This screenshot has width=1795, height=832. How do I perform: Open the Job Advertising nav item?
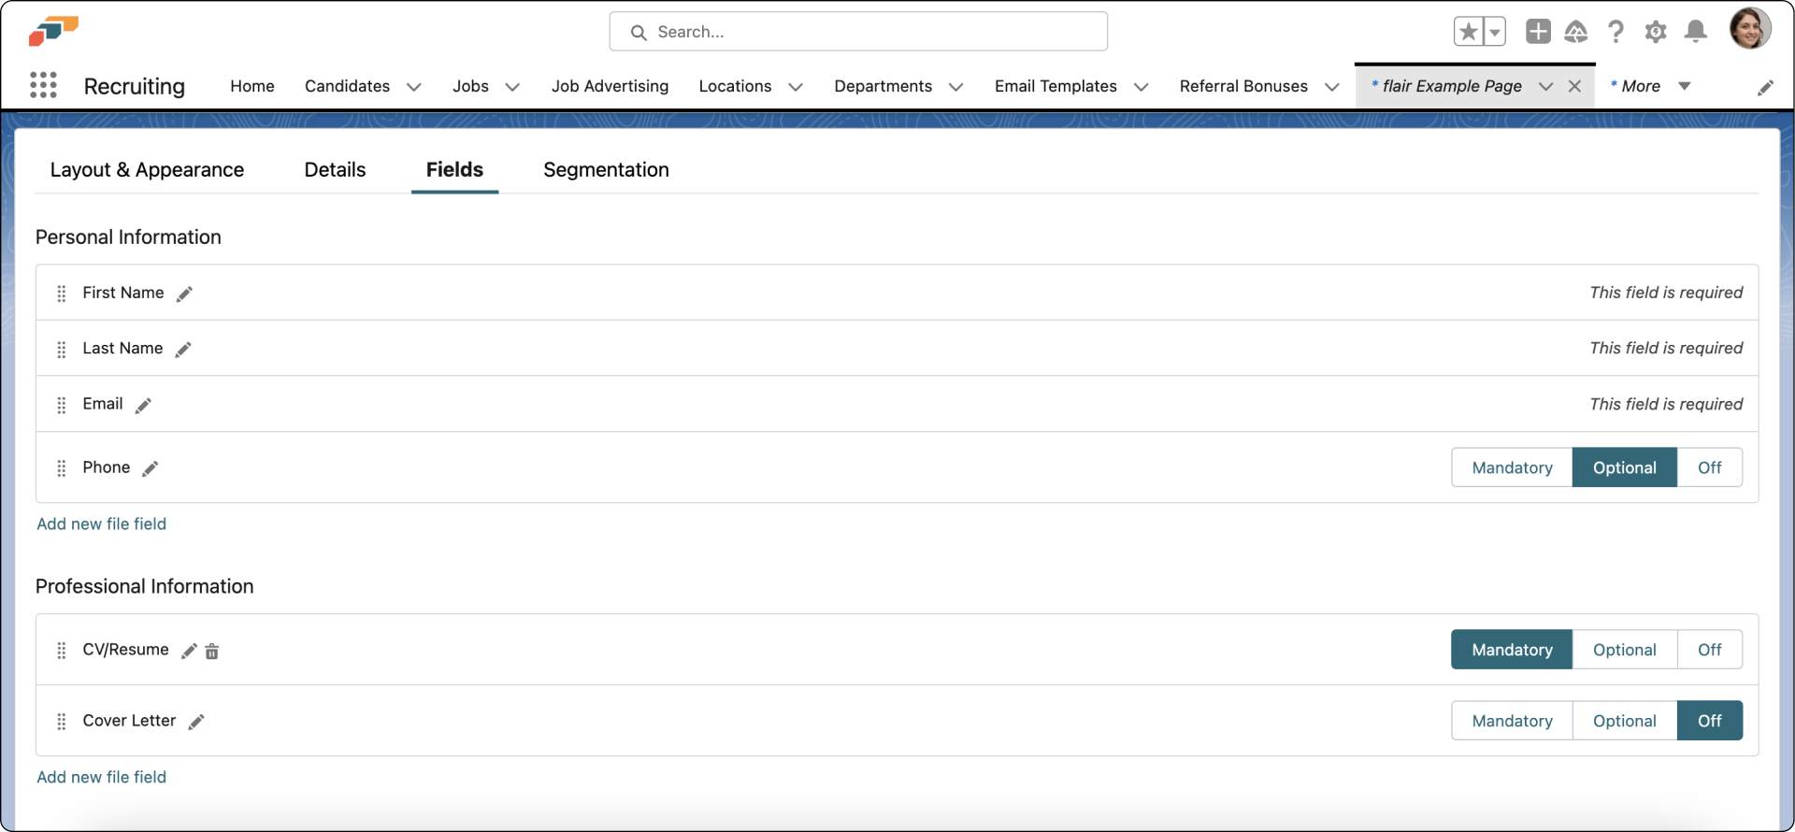(x=610, y=86)
